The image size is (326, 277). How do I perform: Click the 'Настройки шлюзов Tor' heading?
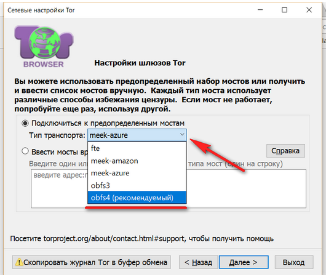pyautogui.click(x=140, y=63)
